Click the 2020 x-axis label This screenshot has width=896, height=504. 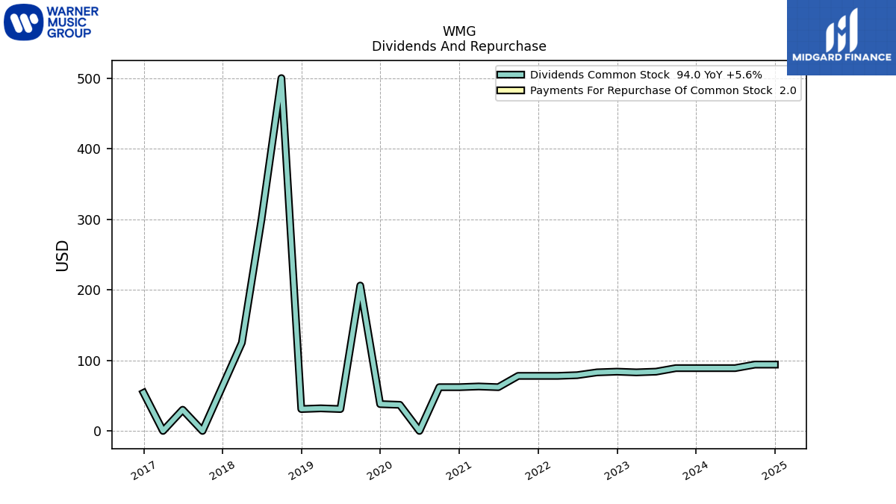(x=380, y=470)
